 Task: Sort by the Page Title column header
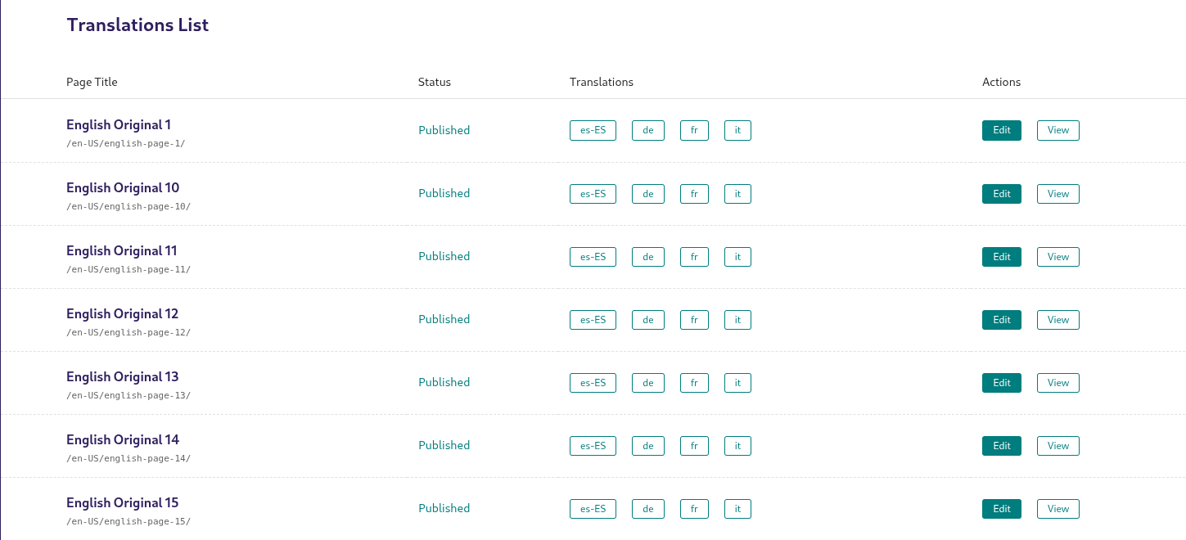pos(92,82)
